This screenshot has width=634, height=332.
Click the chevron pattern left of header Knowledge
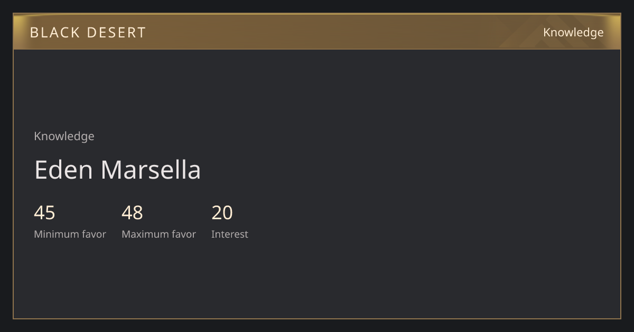click(520, 33)
